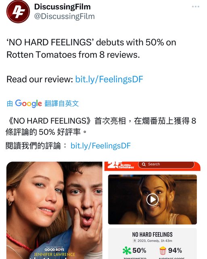Click the Google logo in translation notice
Image resolution: width=207 pixels, height=259 pixels.
coord(29,104)
